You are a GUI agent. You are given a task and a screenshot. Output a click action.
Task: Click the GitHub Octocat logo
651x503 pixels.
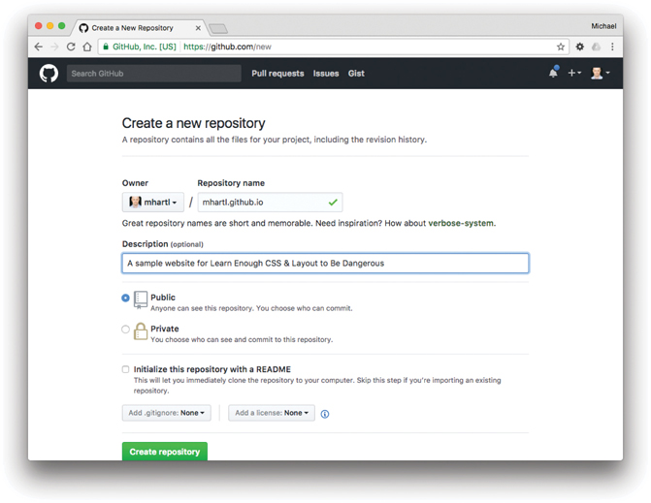pos(49,74)
